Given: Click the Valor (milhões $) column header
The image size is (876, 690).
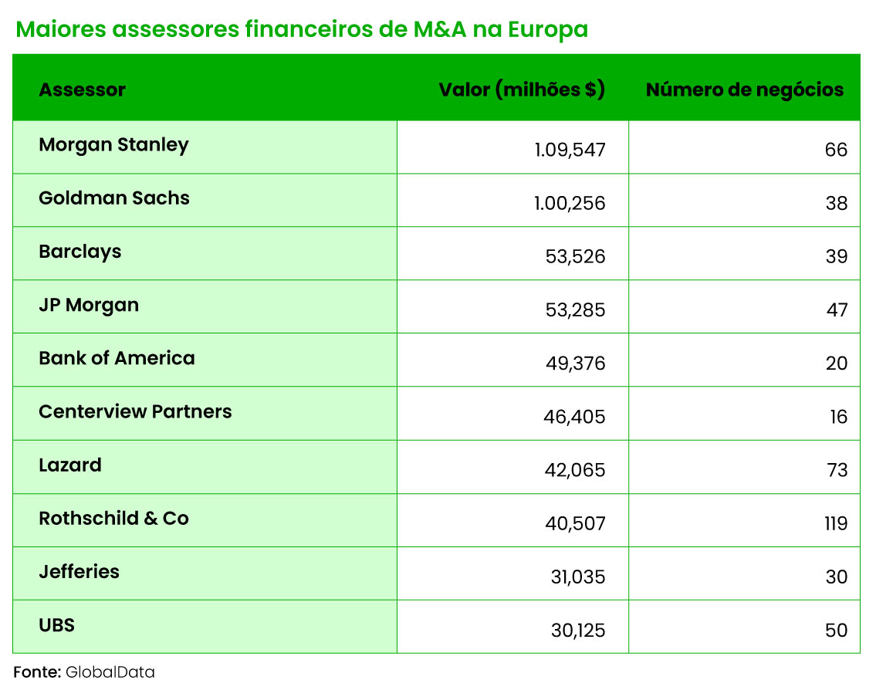Looking at the screenshot, I should (522, 90).
